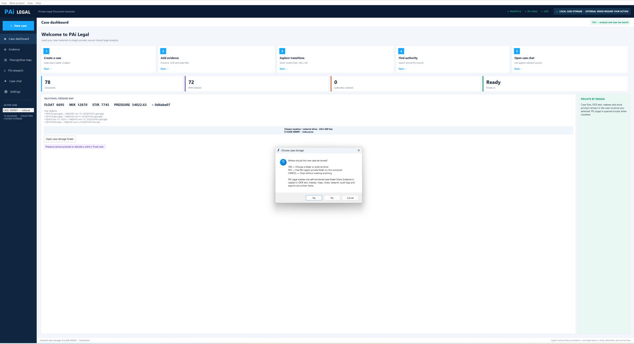
Task: Open the active case dropdown CASE-000001
Action: (18, 110)
